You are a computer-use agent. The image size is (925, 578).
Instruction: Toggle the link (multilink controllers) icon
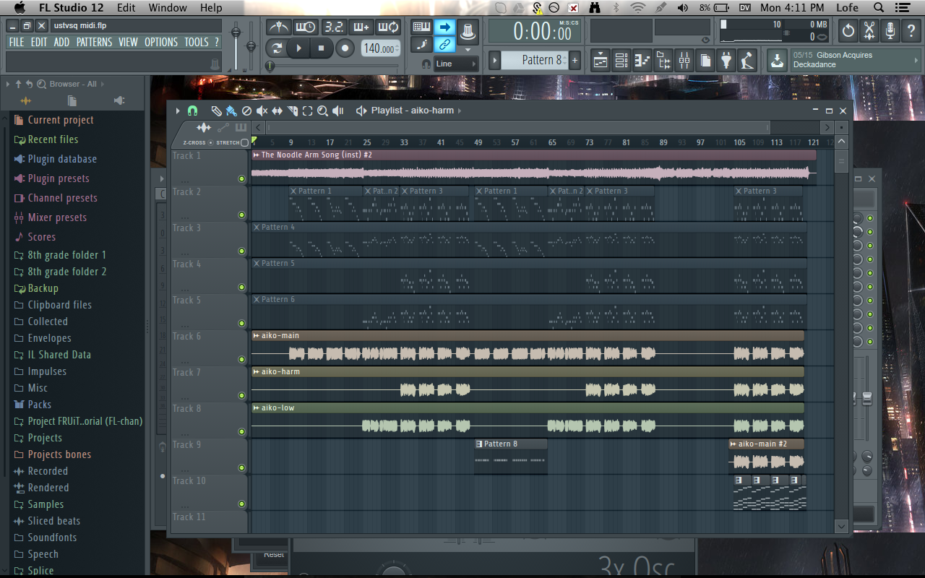click(x=444, y=45)
